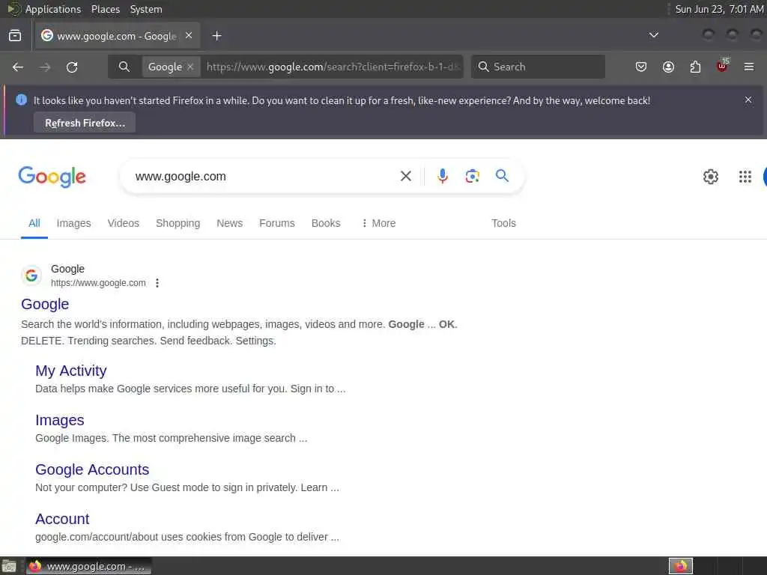767x575 pixels.
Task: Click the clock showing Sun Jun 23
Action: click(x=719, y=9)
